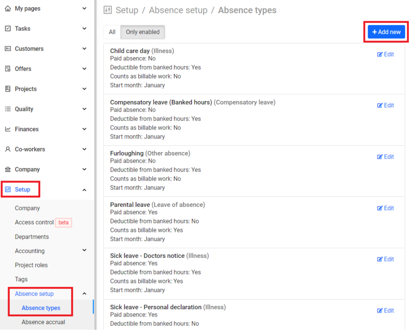This screenshot has width=411, height=333.
Task: Click the Offers document icon
Action: (8, 69)
